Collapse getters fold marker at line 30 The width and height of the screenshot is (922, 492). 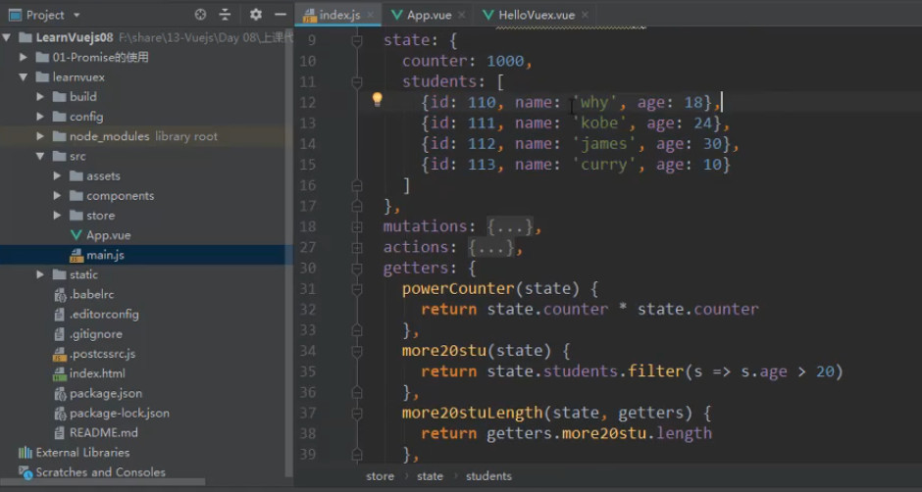pyautogui.click(x=357, y=268)
